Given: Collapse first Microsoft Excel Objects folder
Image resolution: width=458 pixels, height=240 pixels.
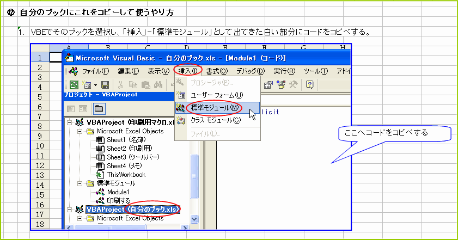Looking at the screenshot, I should pos(80,131).
